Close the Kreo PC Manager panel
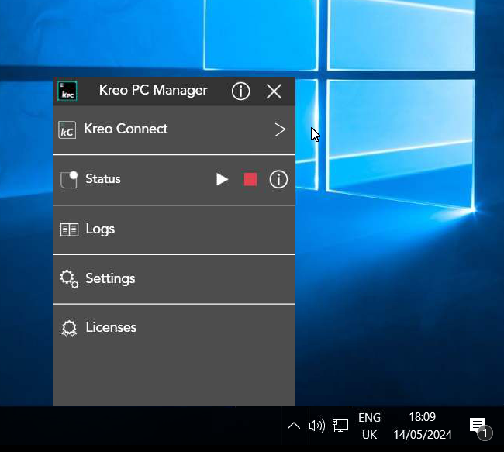The image size is (504, 452). pos(274,91)
